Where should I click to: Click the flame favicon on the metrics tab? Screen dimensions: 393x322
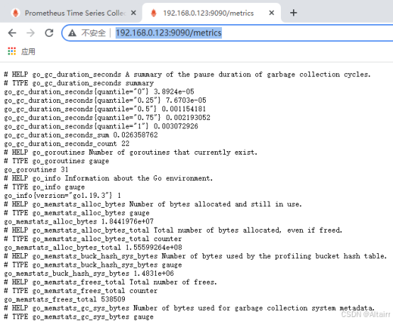coord(154,13)
